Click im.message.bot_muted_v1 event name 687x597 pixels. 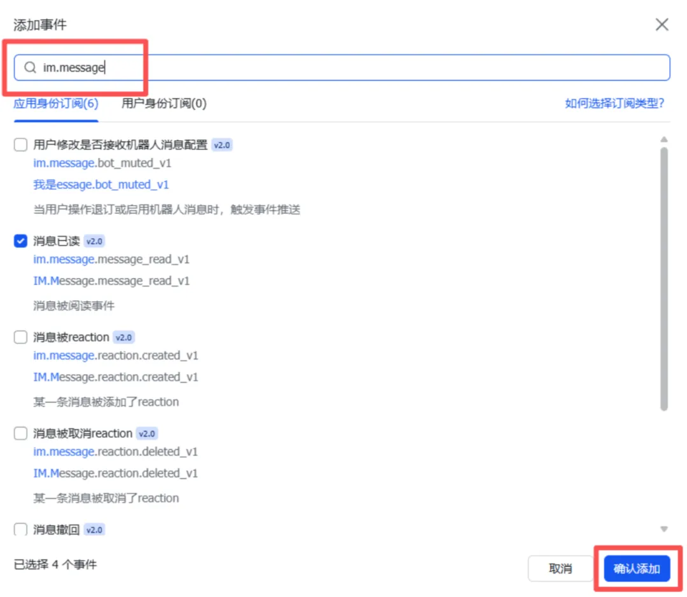(102, 163)
